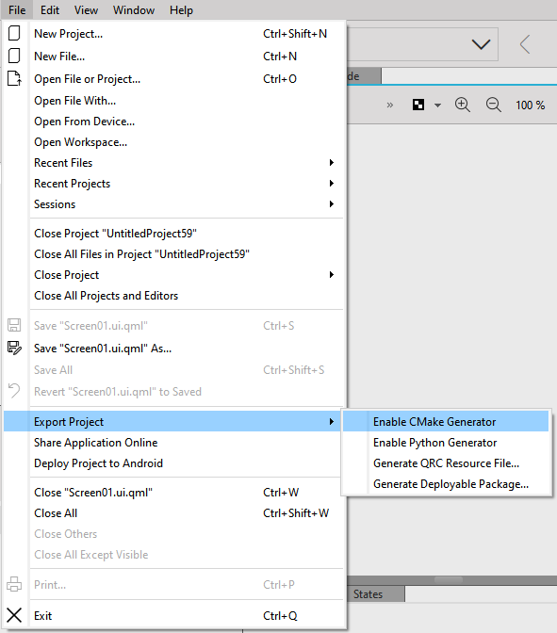Enable CMake Generator option
The height and width of the screenshot is (633, 557).
click(446, 421)
